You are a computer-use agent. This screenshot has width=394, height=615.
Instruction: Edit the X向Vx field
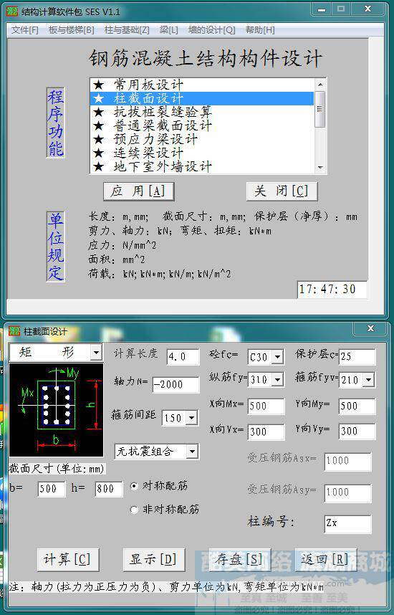tap(266, 432)
